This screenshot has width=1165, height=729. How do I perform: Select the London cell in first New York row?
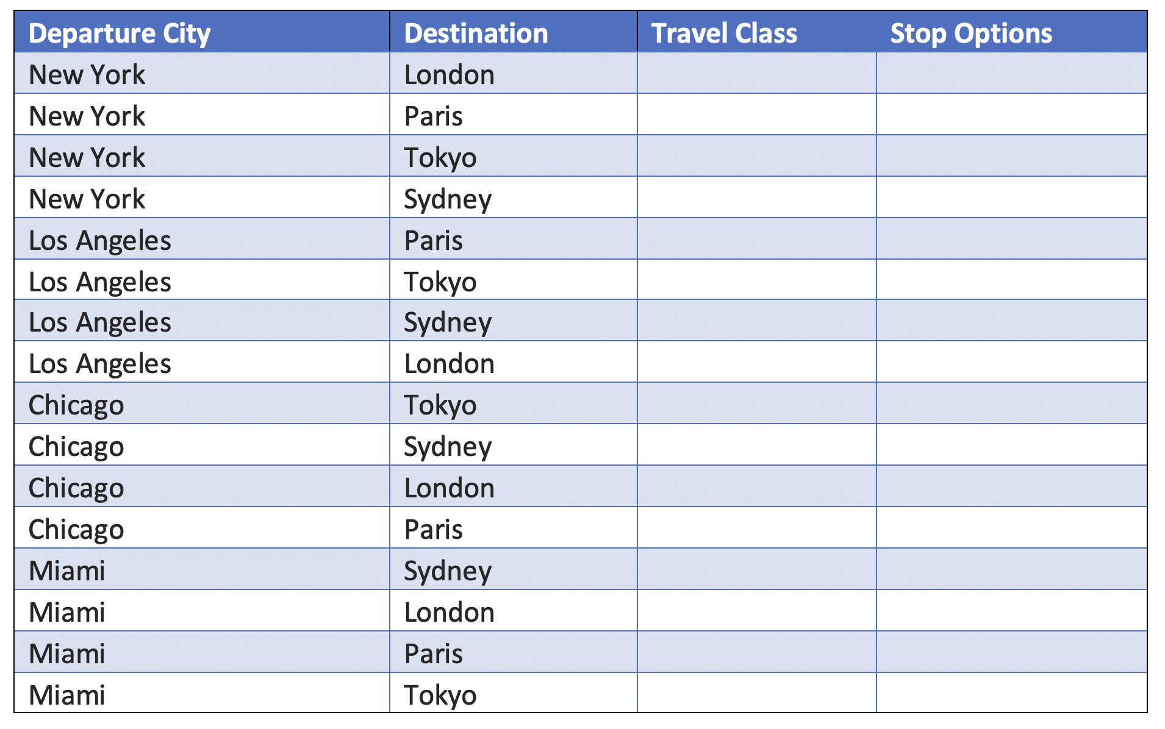tap(450, 74)
